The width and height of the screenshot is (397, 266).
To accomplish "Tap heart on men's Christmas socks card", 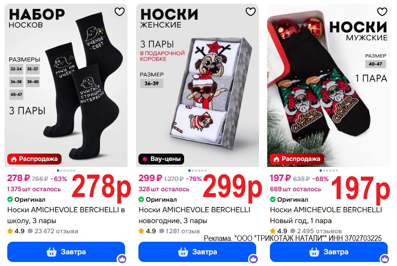I will click(382, 12).
